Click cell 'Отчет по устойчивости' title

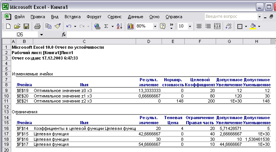[58, 47]
